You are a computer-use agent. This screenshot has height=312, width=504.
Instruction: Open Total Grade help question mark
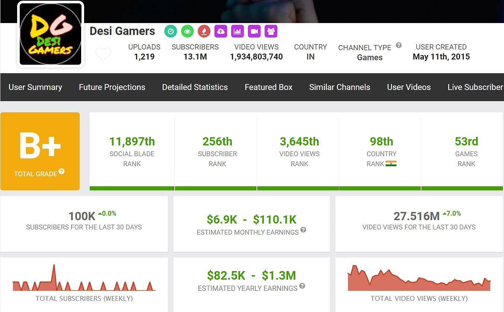point(62,171)
